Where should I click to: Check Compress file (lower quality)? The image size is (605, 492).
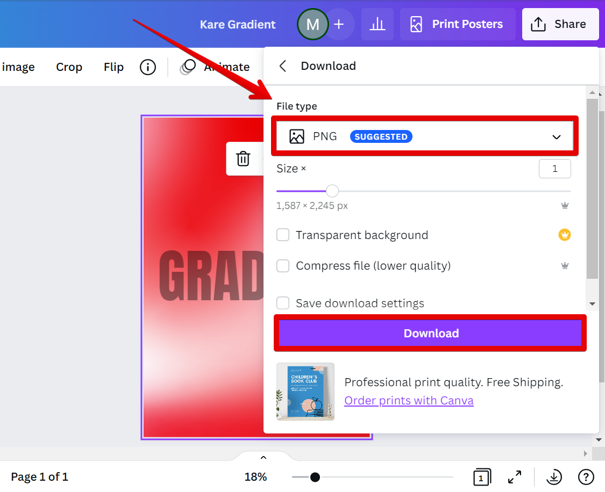point(283,265)
